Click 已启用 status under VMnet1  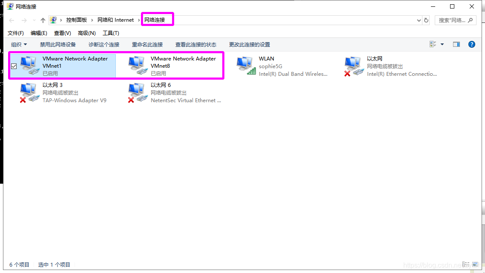(50, 73)
